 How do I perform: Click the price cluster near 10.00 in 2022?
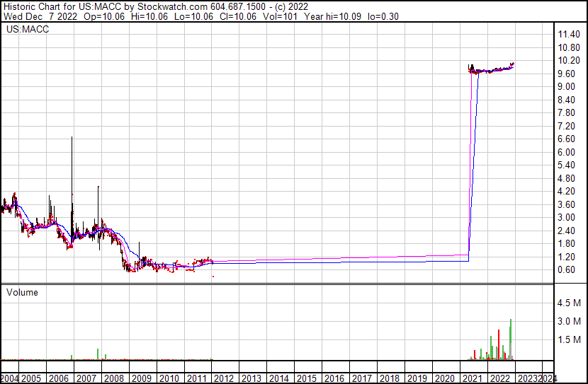(491, 69)
